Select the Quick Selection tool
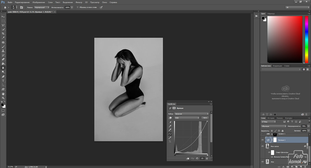The height and width of the screenshot is (168, 311). [3, 29]
